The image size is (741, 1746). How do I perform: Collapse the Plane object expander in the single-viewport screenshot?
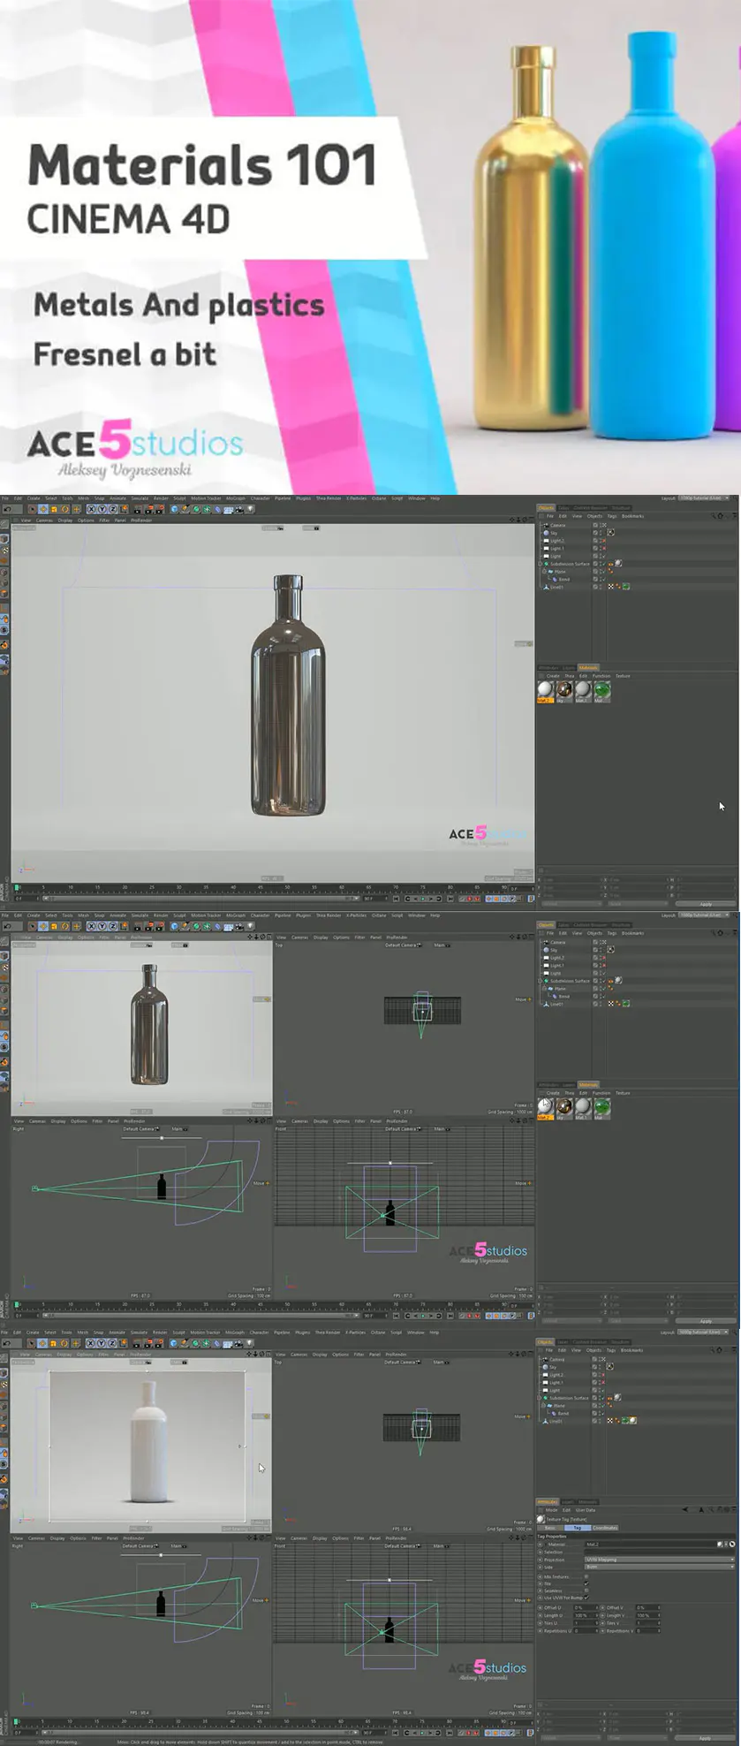544,572
